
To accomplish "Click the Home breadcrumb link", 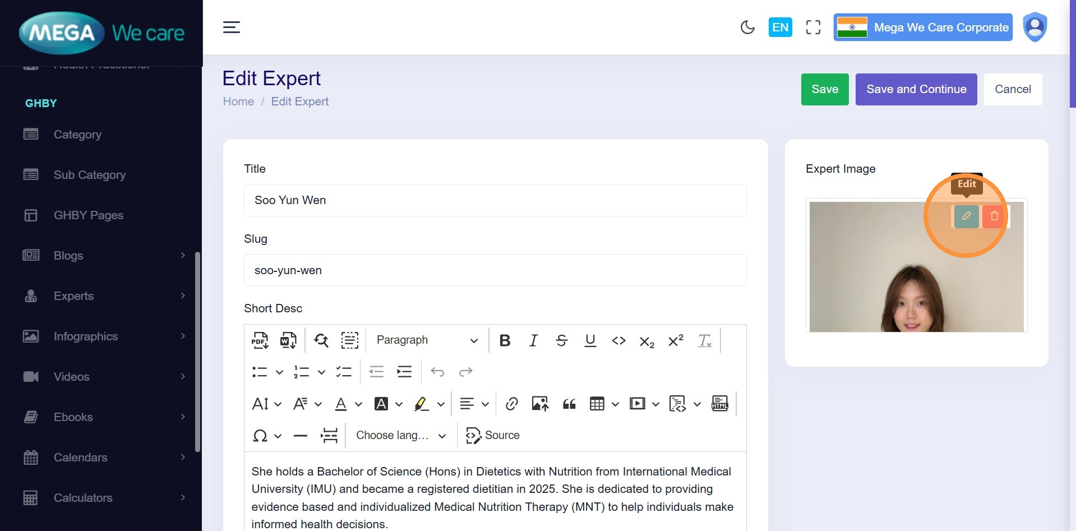I will click(x=238, y=101).
